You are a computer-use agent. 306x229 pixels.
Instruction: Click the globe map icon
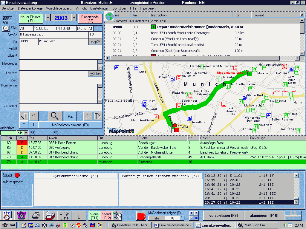click(109, 16)
